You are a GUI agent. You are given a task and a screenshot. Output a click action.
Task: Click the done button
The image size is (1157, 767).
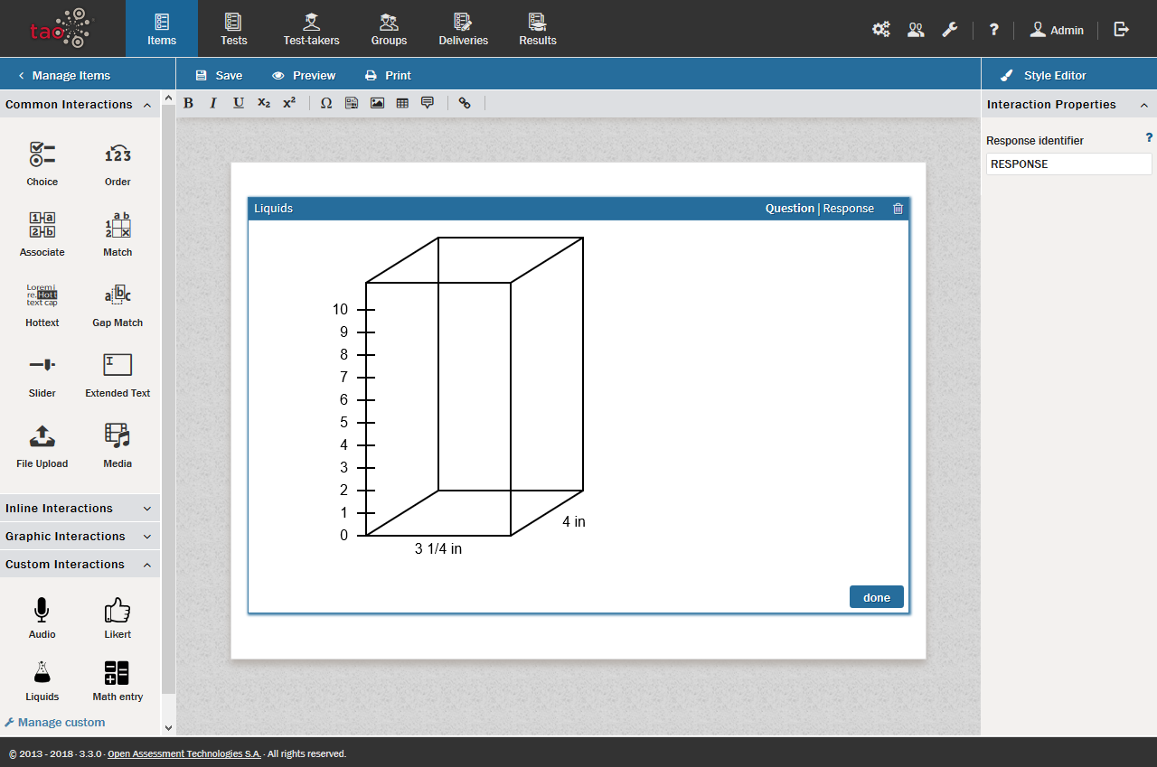(x=876, y=597)
